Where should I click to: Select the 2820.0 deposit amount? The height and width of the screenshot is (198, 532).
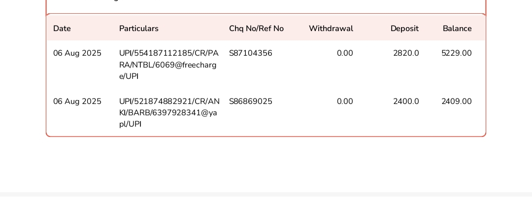point(406,53)
